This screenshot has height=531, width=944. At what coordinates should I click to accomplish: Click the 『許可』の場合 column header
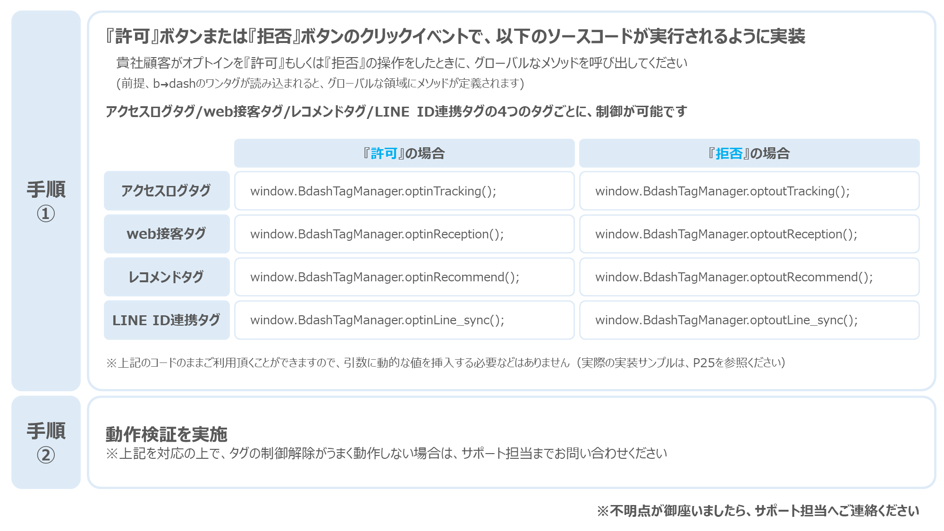(404, 153)
